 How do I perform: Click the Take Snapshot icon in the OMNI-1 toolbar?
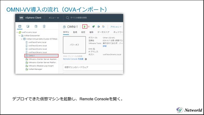[x=103, y=27]
